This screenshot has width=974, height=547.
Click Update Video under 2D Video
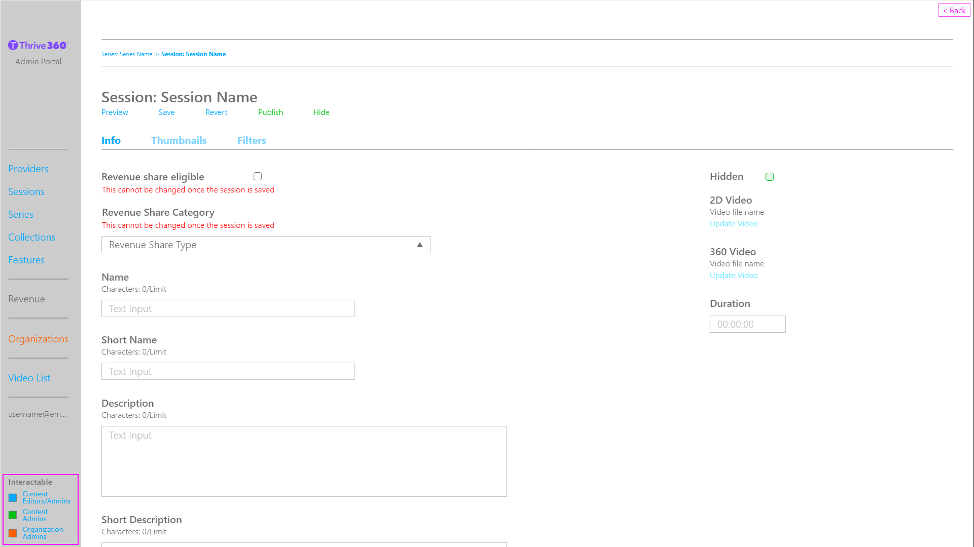point(734,224)
